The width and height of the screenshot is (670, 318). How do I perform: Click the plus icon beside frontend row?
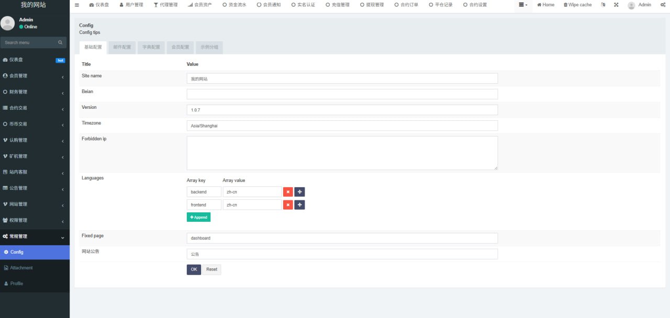pyautogui.click(x=299, y=205)
